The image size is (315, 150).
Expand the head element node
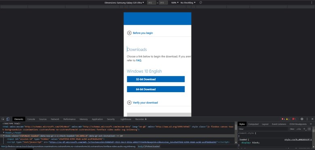click(x=4, y=133)
